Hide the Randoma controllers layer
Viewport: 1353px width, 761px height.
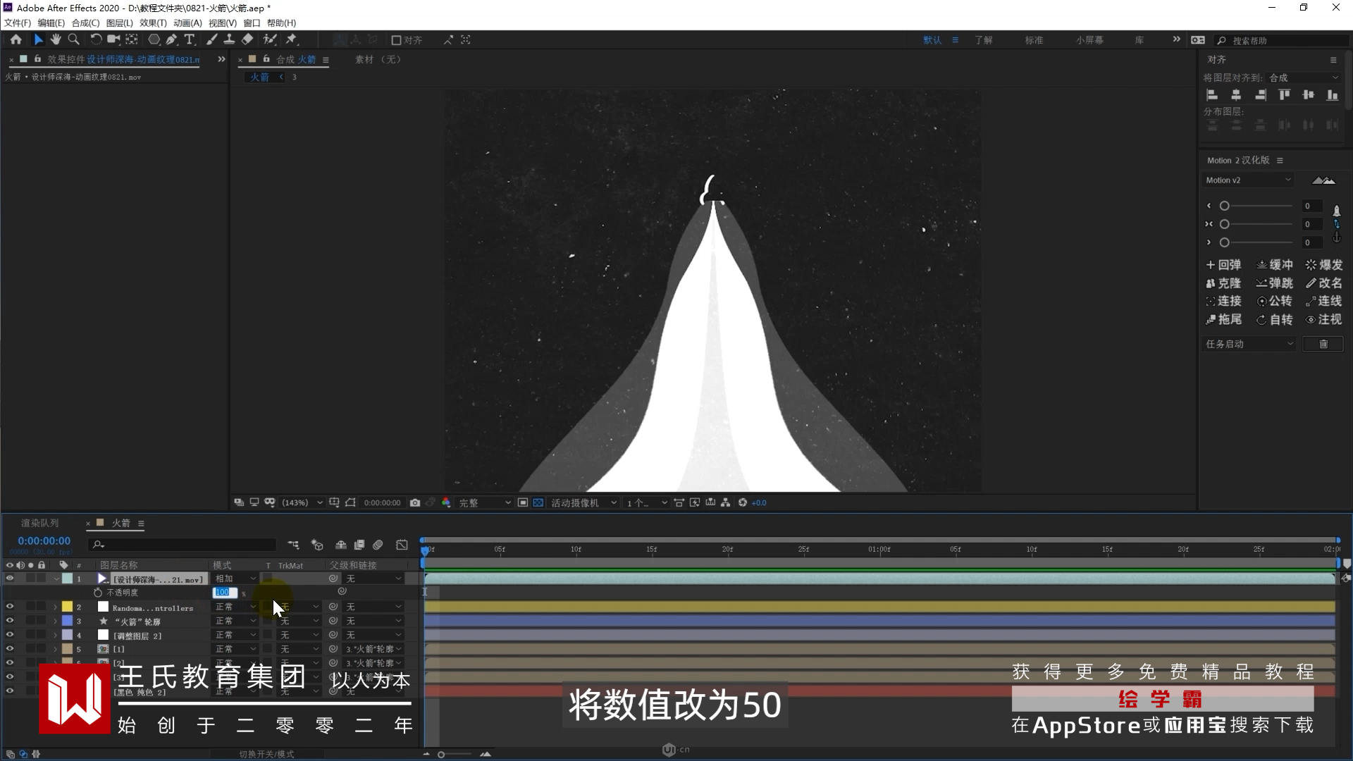(x=10, y=607)
